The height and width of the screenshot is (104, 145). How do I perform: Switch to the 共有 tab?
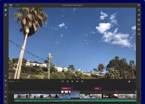(17, 5)
